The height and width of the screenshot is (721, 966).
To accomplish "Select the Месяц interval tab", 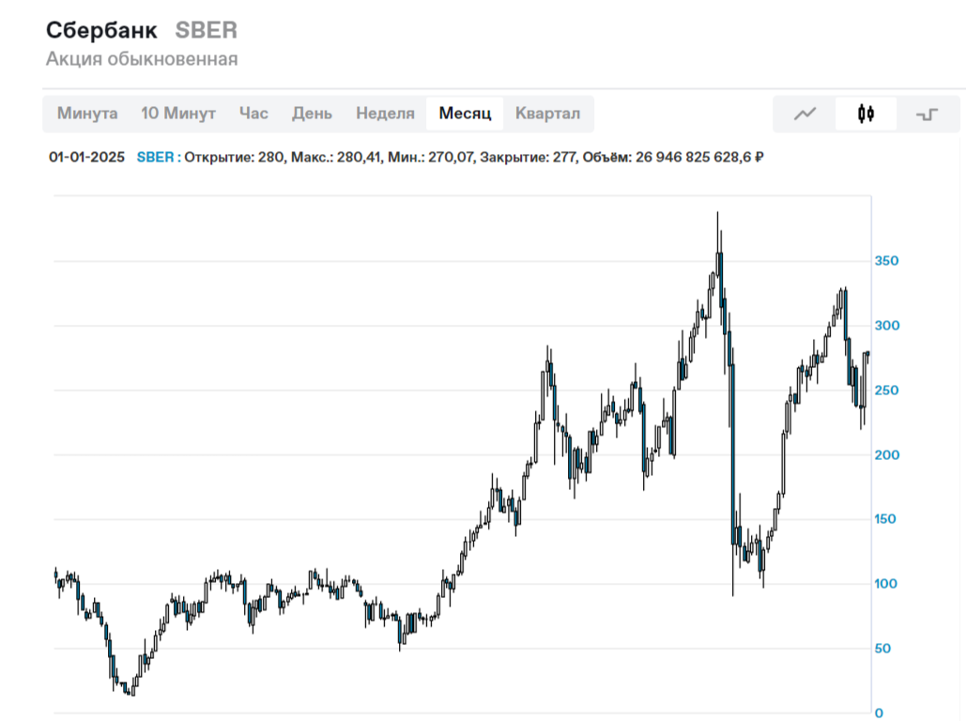I will coord(465,114).
